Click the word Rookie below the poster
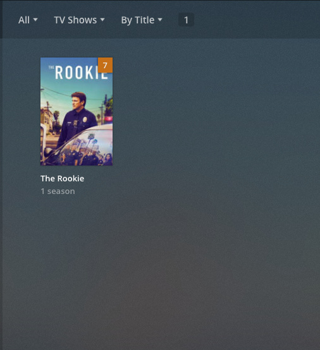 click(x=71, y=178)
